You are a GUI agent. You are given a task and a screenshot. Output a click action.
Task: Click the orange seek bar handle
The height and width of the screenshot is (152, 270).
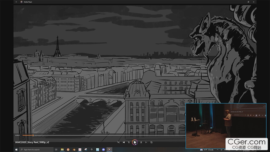(33, 135)
